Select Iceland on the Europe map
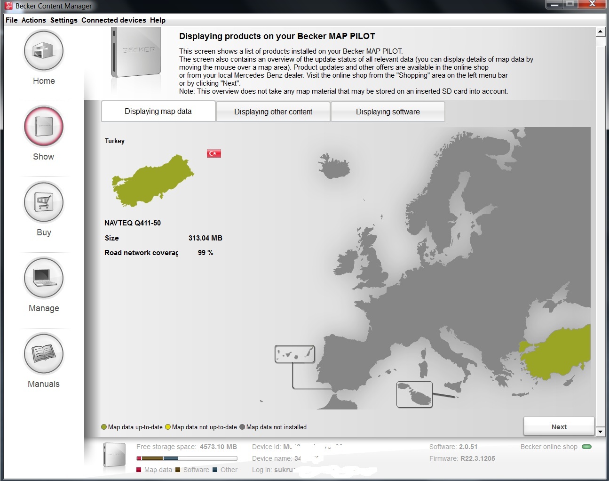This screenshot has height=481, width=609. click(x=334, y=166)
